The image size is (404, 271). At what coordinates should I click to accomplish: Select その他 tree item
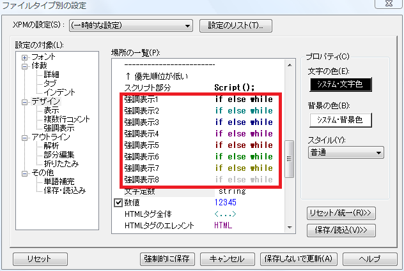point(43,173)
